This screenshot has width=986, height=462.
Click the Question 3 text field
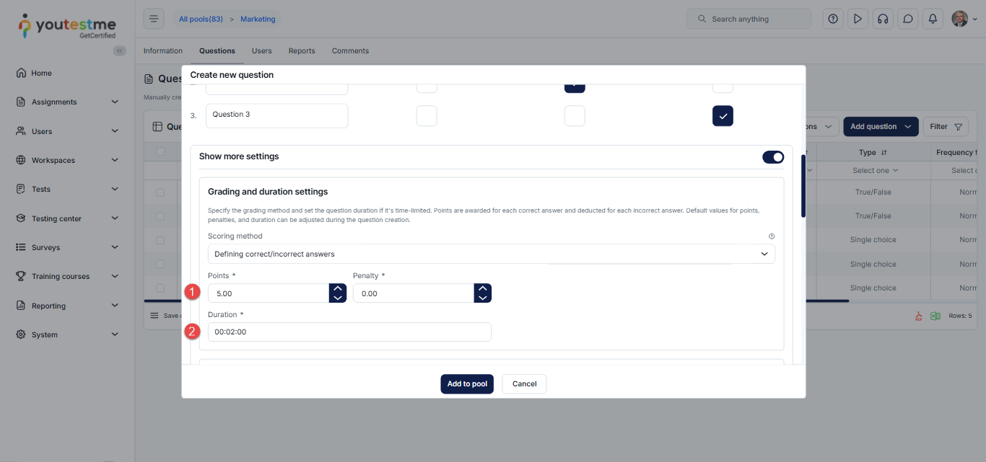click(x=276, y=116)
